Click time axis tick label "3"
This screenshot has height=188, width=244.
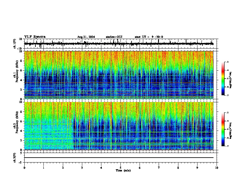pos(82,168)
